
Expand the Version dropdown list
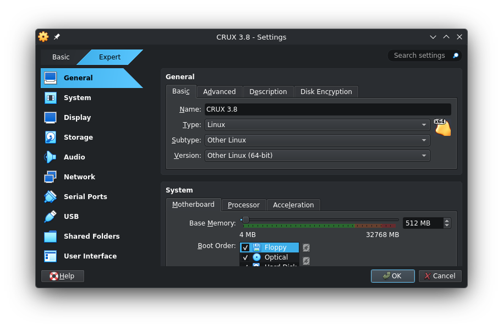point(317,156)
